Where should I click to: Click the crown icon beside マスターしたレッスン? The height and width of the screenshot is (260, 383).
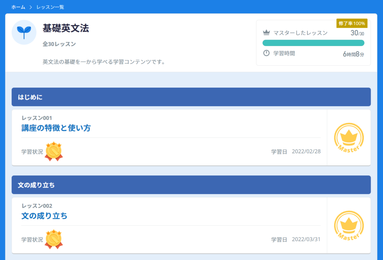(x=266, y=33)
